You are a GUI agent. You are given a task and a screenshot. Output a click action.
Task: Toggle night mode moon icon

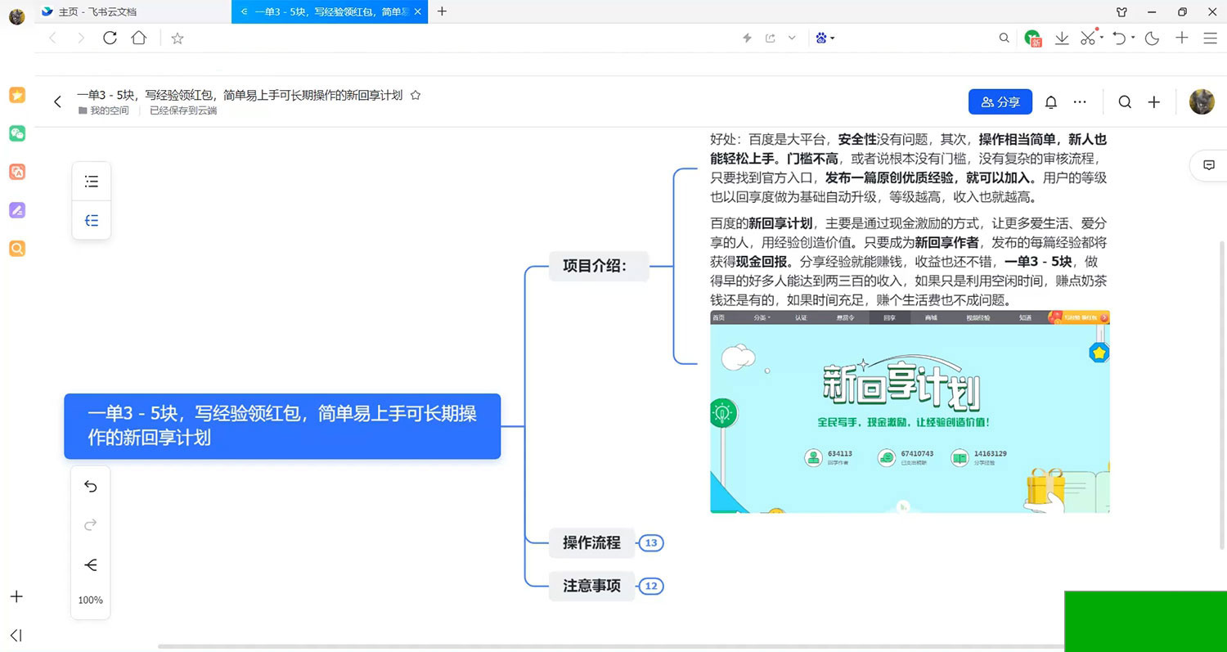(x=1153, y=38)
